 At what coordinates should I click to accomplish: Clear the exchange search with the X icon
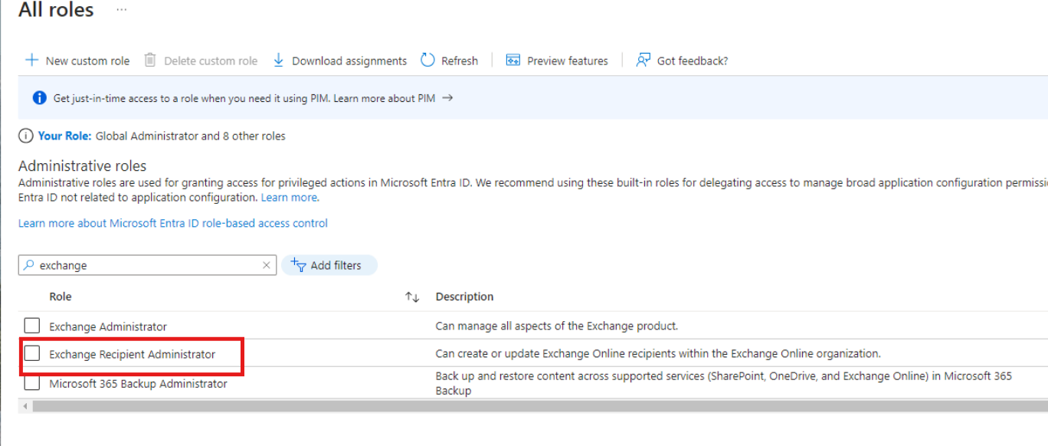[x=266, y=265]
